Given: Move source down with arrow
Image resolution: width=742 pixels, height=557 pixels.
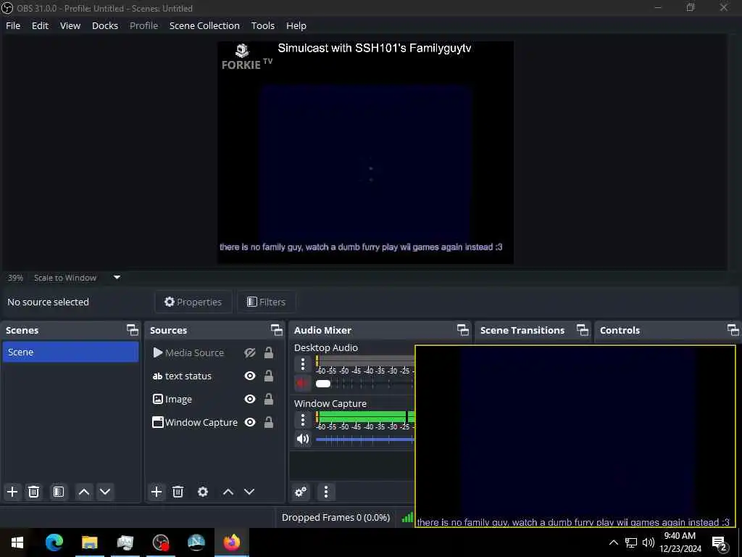Looking at the screenshot, I should (x=249, y=492).
